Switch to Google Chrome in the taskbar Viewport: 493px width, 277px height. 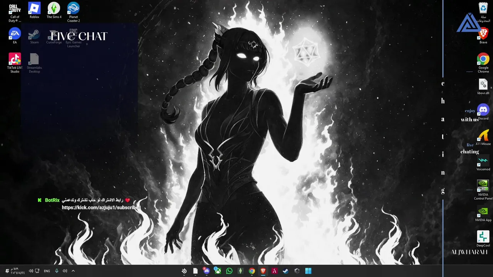(x=252, y=271)
